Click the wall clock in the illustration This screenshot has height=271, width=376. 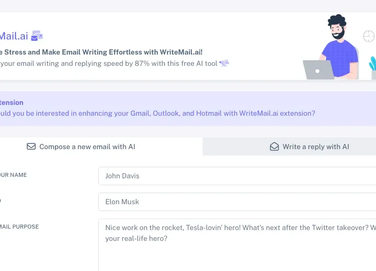tap(369, 37)
